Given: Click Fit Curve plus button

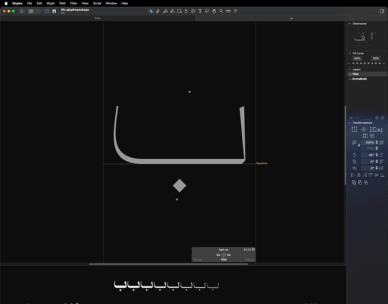Looking at the screenshot, I should [x=384, y=64].
